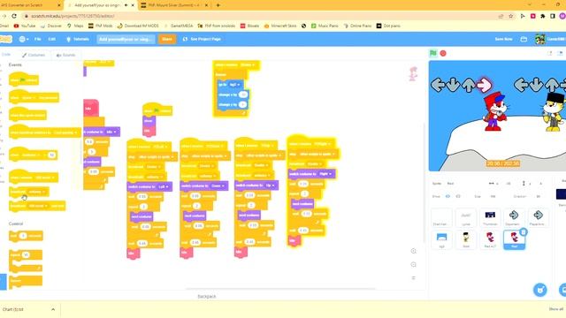This screenshot has height=318, width=566.
Task: Open the Backpack panel
Action: click(207, 297)
